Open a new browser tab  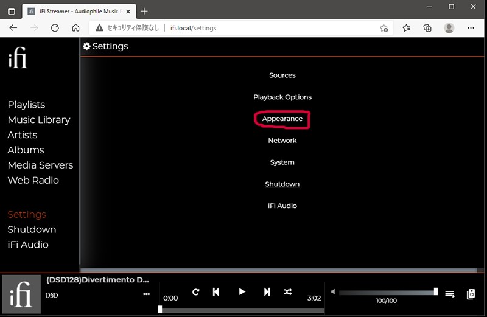coord(144,12)
